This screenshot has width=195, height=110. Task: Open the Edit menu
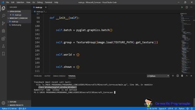coord(12,2)
